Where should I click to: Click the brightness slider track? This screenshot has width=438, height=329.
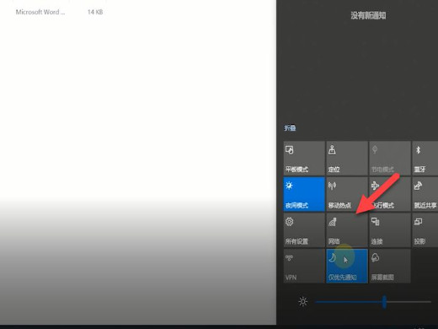point(373,302)
